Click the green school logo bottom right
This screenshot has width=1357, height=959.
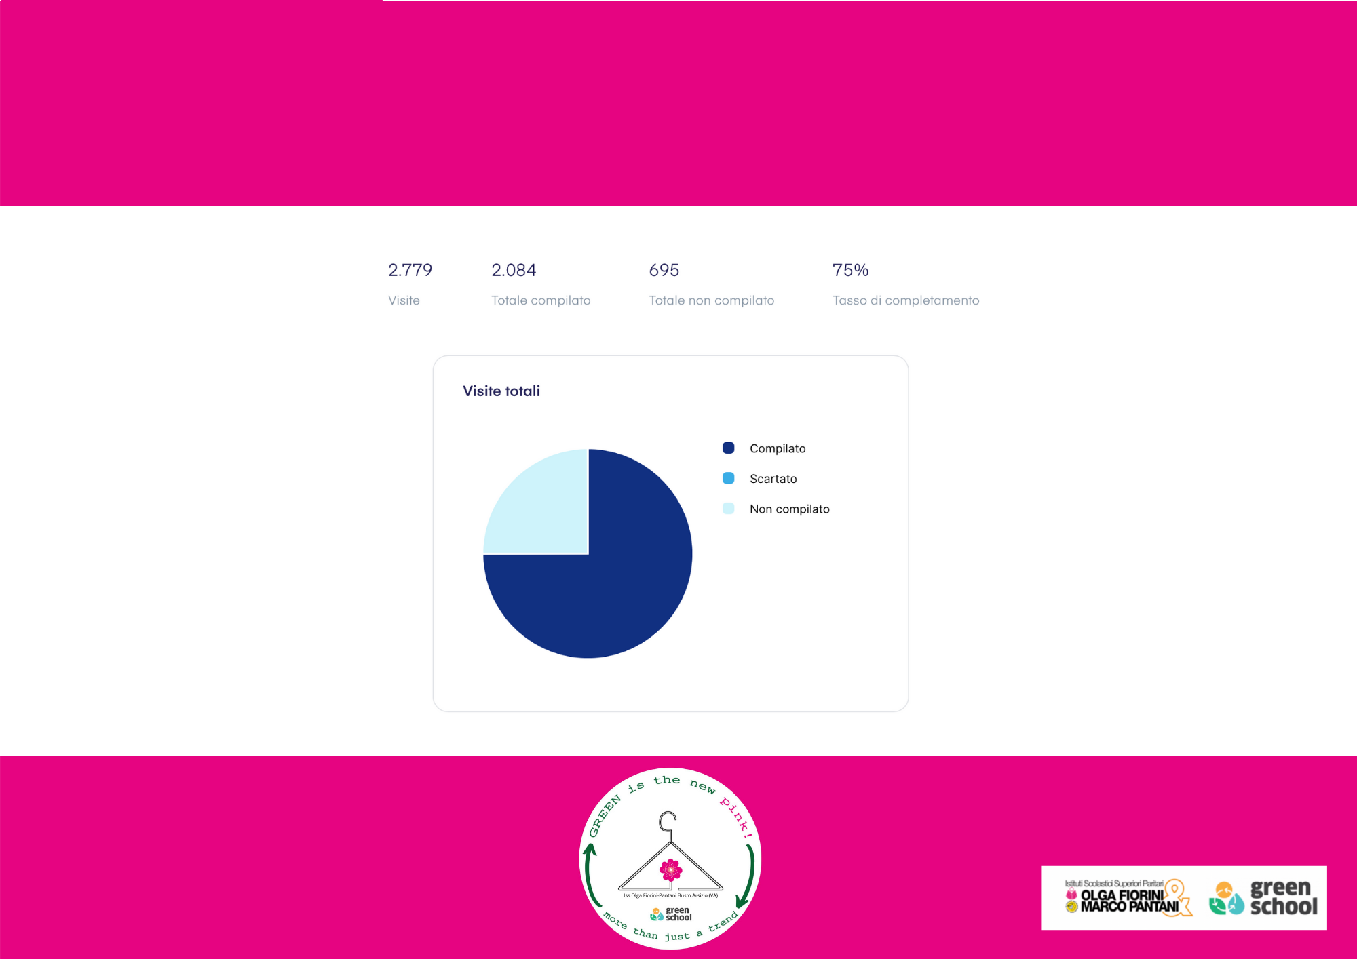tap(1263, 898)
